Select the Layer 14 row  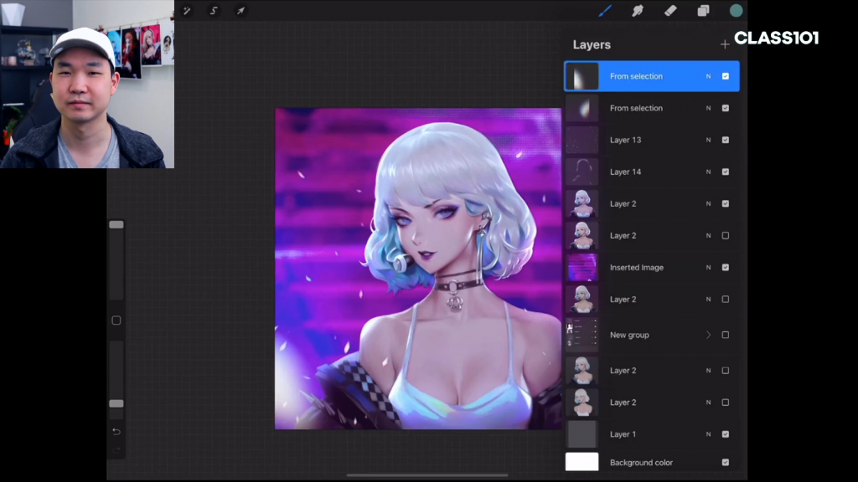coord(652,172)
